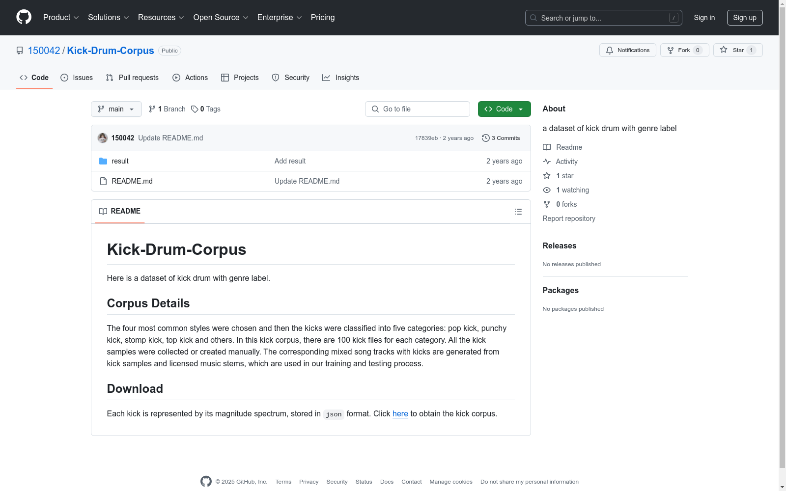Switch to the Code tab
The image size is (786, 491).
coord(34,78)
